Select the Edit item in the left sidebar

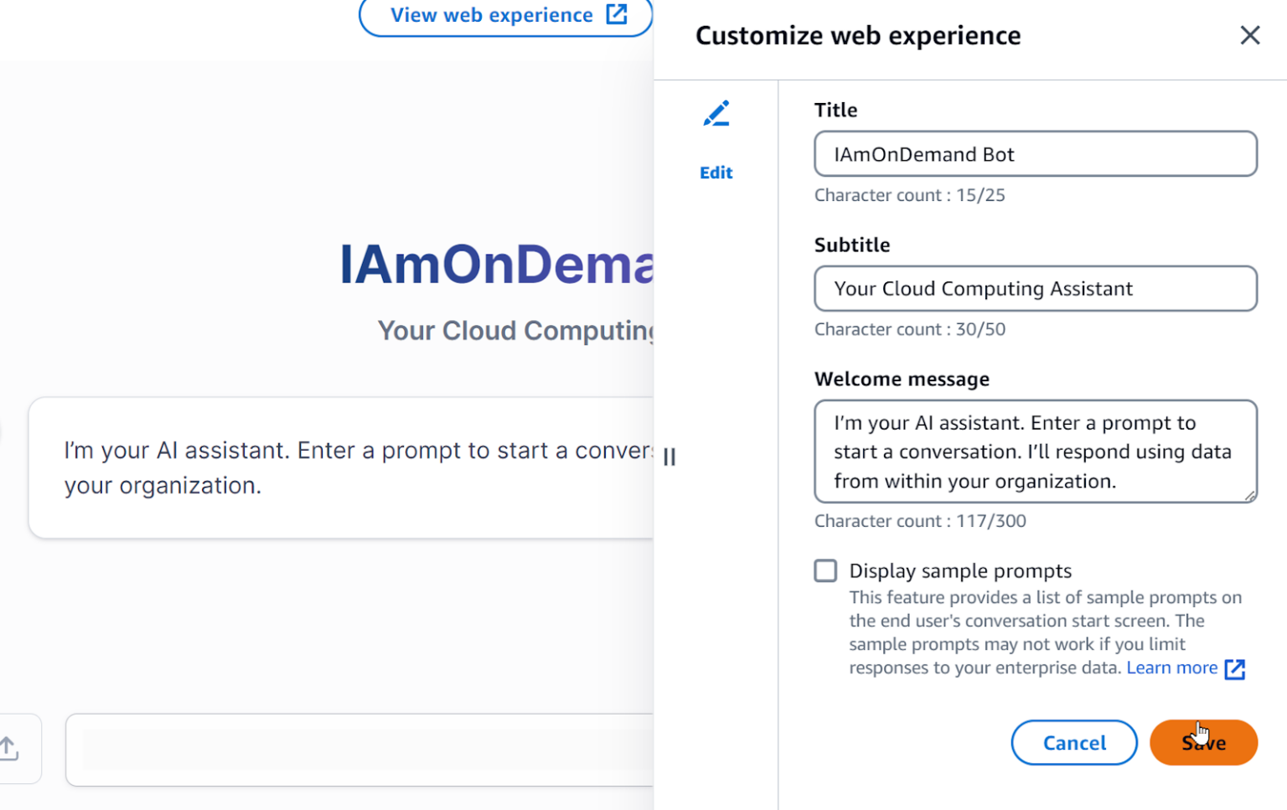point(716,172)
